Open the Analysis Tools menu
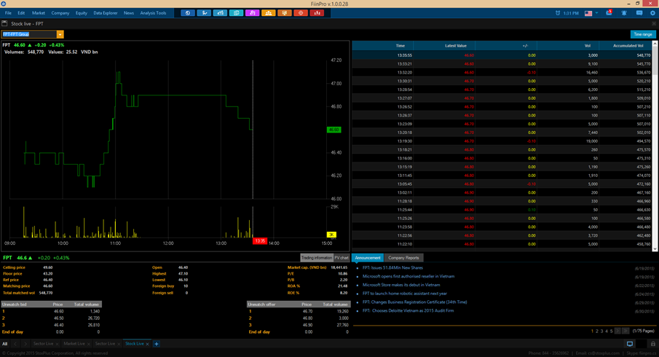The width and height of the screenshot is (659, 357). 153,13
